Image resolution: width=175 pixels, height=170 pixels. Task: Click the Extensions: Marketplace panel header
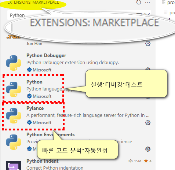click(33, 2)
